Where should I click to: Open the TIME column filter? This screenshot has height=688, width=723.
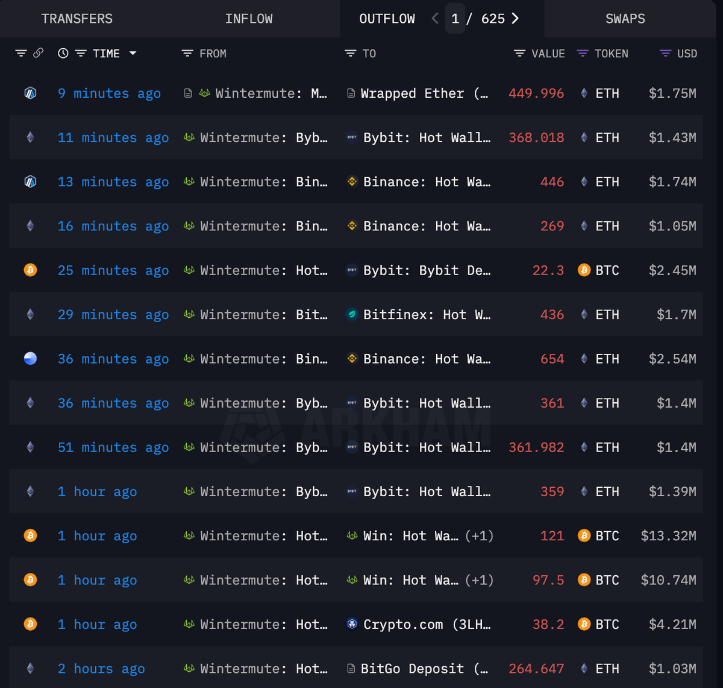pyautogui.click(x=81, y=54)
